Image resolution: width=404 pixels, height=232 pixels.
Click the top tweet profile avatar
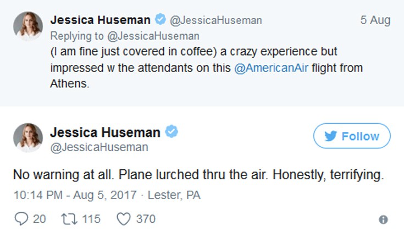tap(27, 26)
